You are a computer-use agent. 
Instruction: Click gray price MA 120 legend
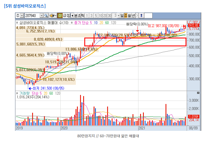(x=113, y=23)
